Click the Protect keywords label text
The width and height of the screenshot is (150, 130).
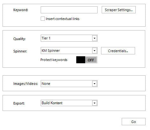click(x=54, y=60)
